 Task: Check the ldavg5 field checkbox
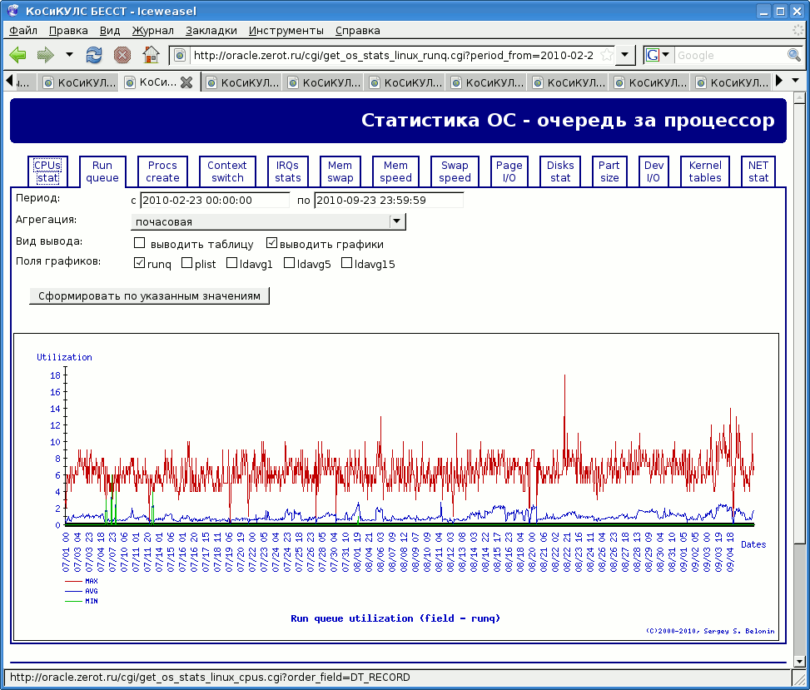click(290, 263)
